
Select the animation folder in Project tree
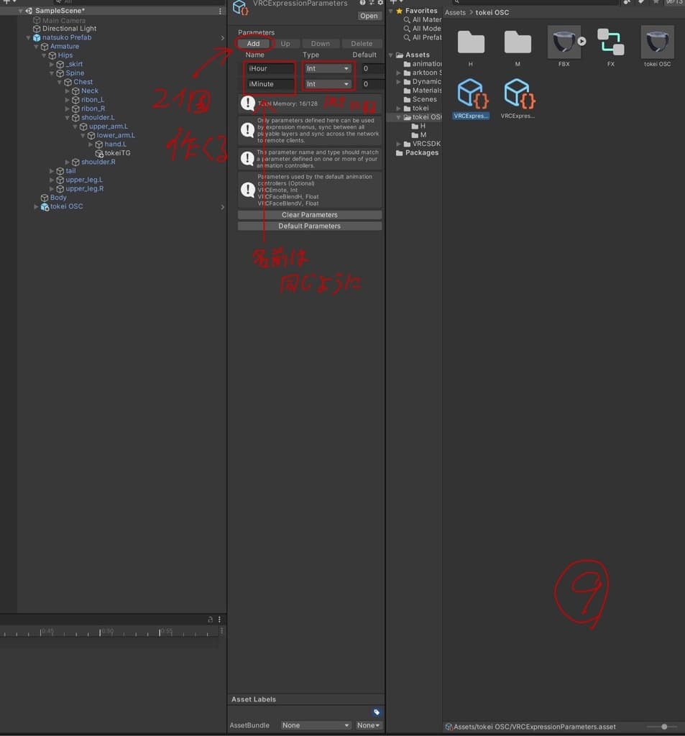tap(423, 64)
